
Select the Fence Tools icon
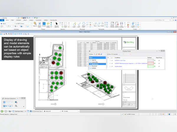point(65,25)
